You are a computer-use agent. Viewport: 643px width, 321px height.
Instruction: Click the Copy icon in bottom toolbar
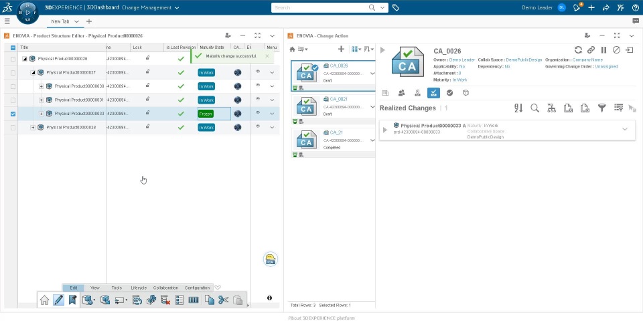209,300
